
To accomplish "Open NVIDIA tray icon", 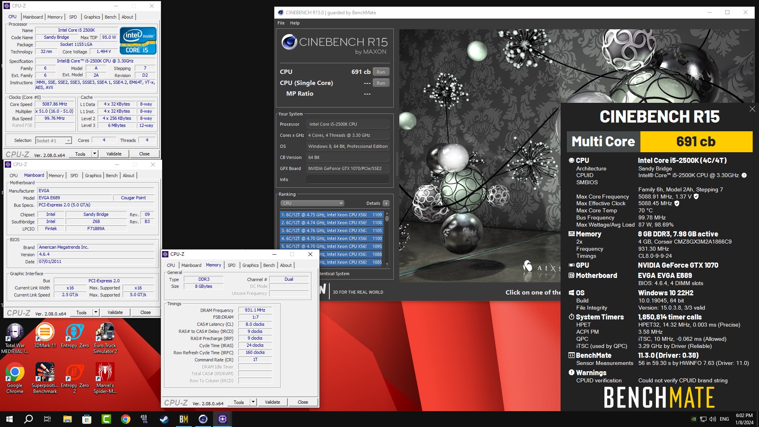I will click(693, 419).
